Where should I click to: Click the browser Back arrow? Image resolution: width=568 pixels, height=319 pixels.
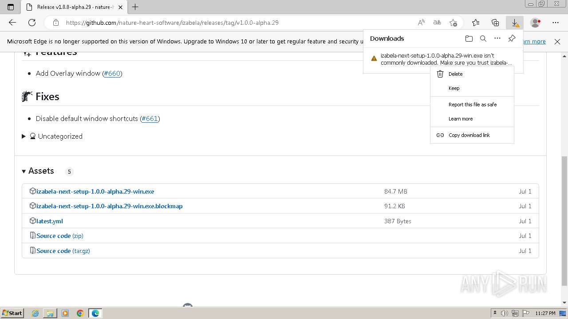12,23
